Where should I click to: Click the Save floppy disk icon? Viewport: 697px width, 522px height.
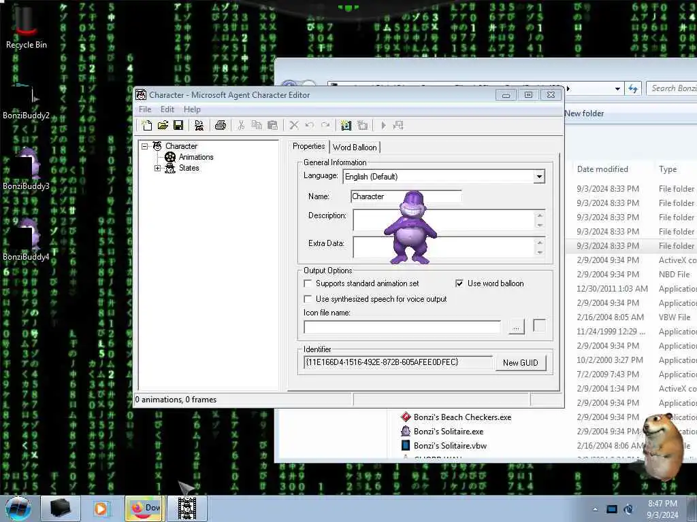(179, 126)
